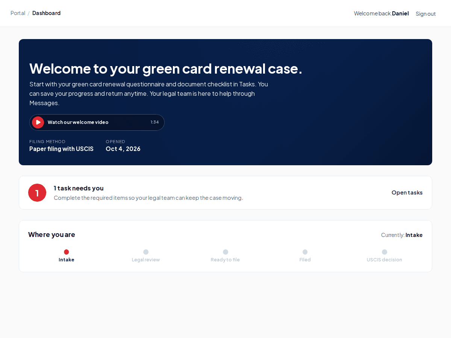This screenshot has width=451, height=338.
Task: Click the 'Currently: Intake' status text
Action: pos(402,235)
